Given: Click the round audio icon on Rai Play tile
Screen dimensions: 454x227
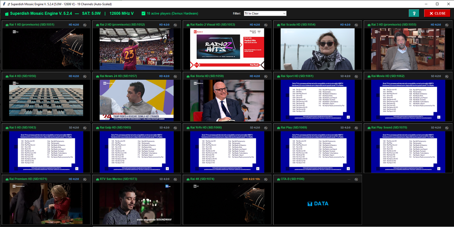Looking at the screenshot, I should (356, 127).
